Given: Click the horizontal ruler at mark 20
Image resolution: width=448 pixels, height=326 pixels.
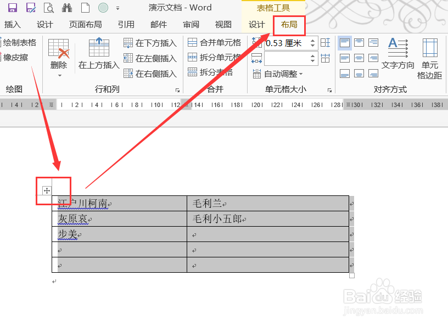Looking at the screenshot, I should click(x=257, y=105).
